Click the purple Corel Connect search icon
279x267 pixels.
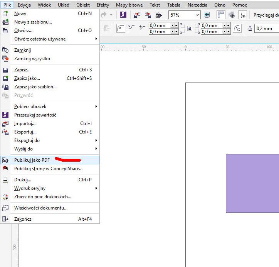tap(123, 15)
